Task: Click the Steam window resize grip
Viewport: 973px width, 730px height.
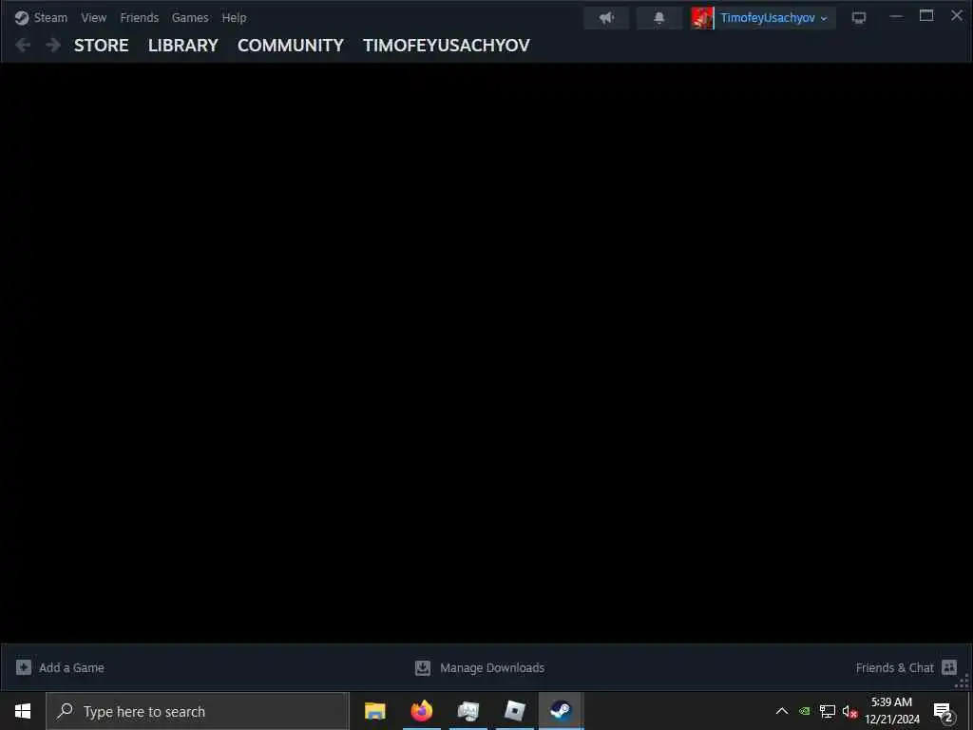Action: coord(963,682)
